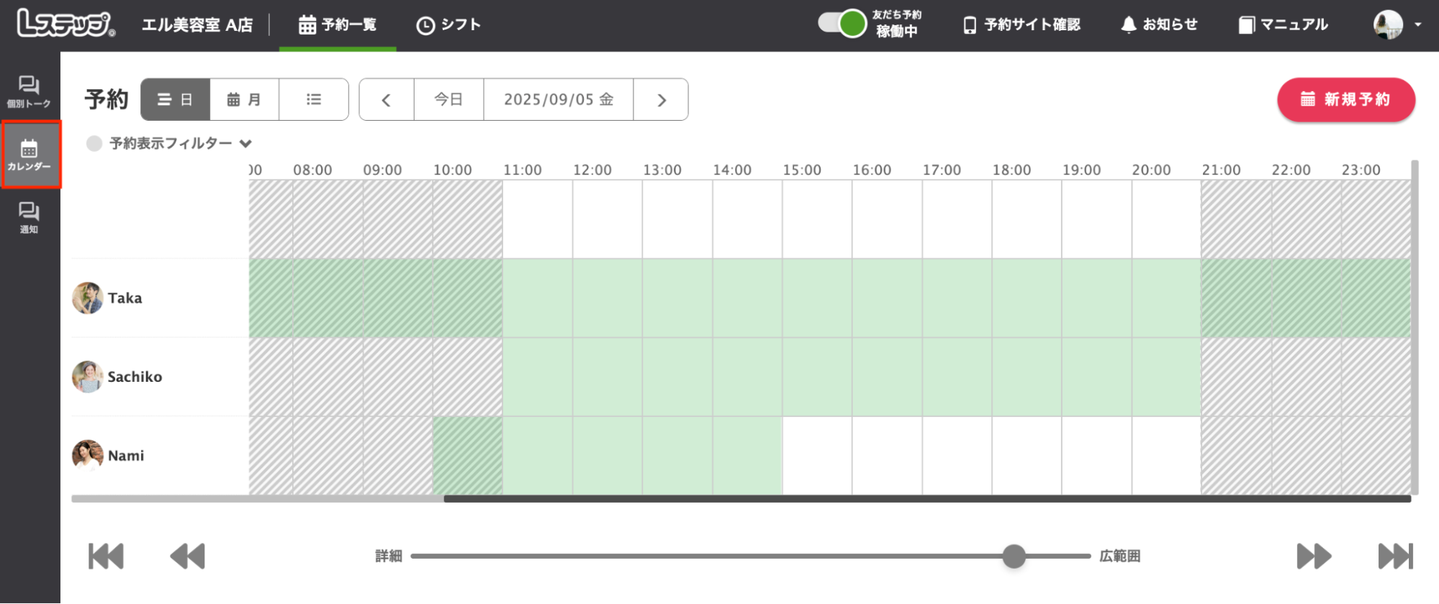Select the カレンダー sidebar icon
Viewport: 1439px width, 604px height.
click(x=30, y=155)
